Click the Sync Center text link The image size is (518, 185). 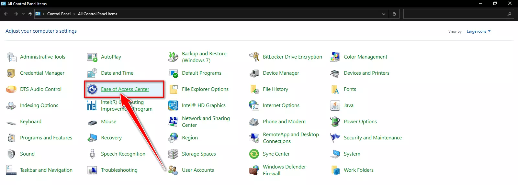click(x=276, y=154)
